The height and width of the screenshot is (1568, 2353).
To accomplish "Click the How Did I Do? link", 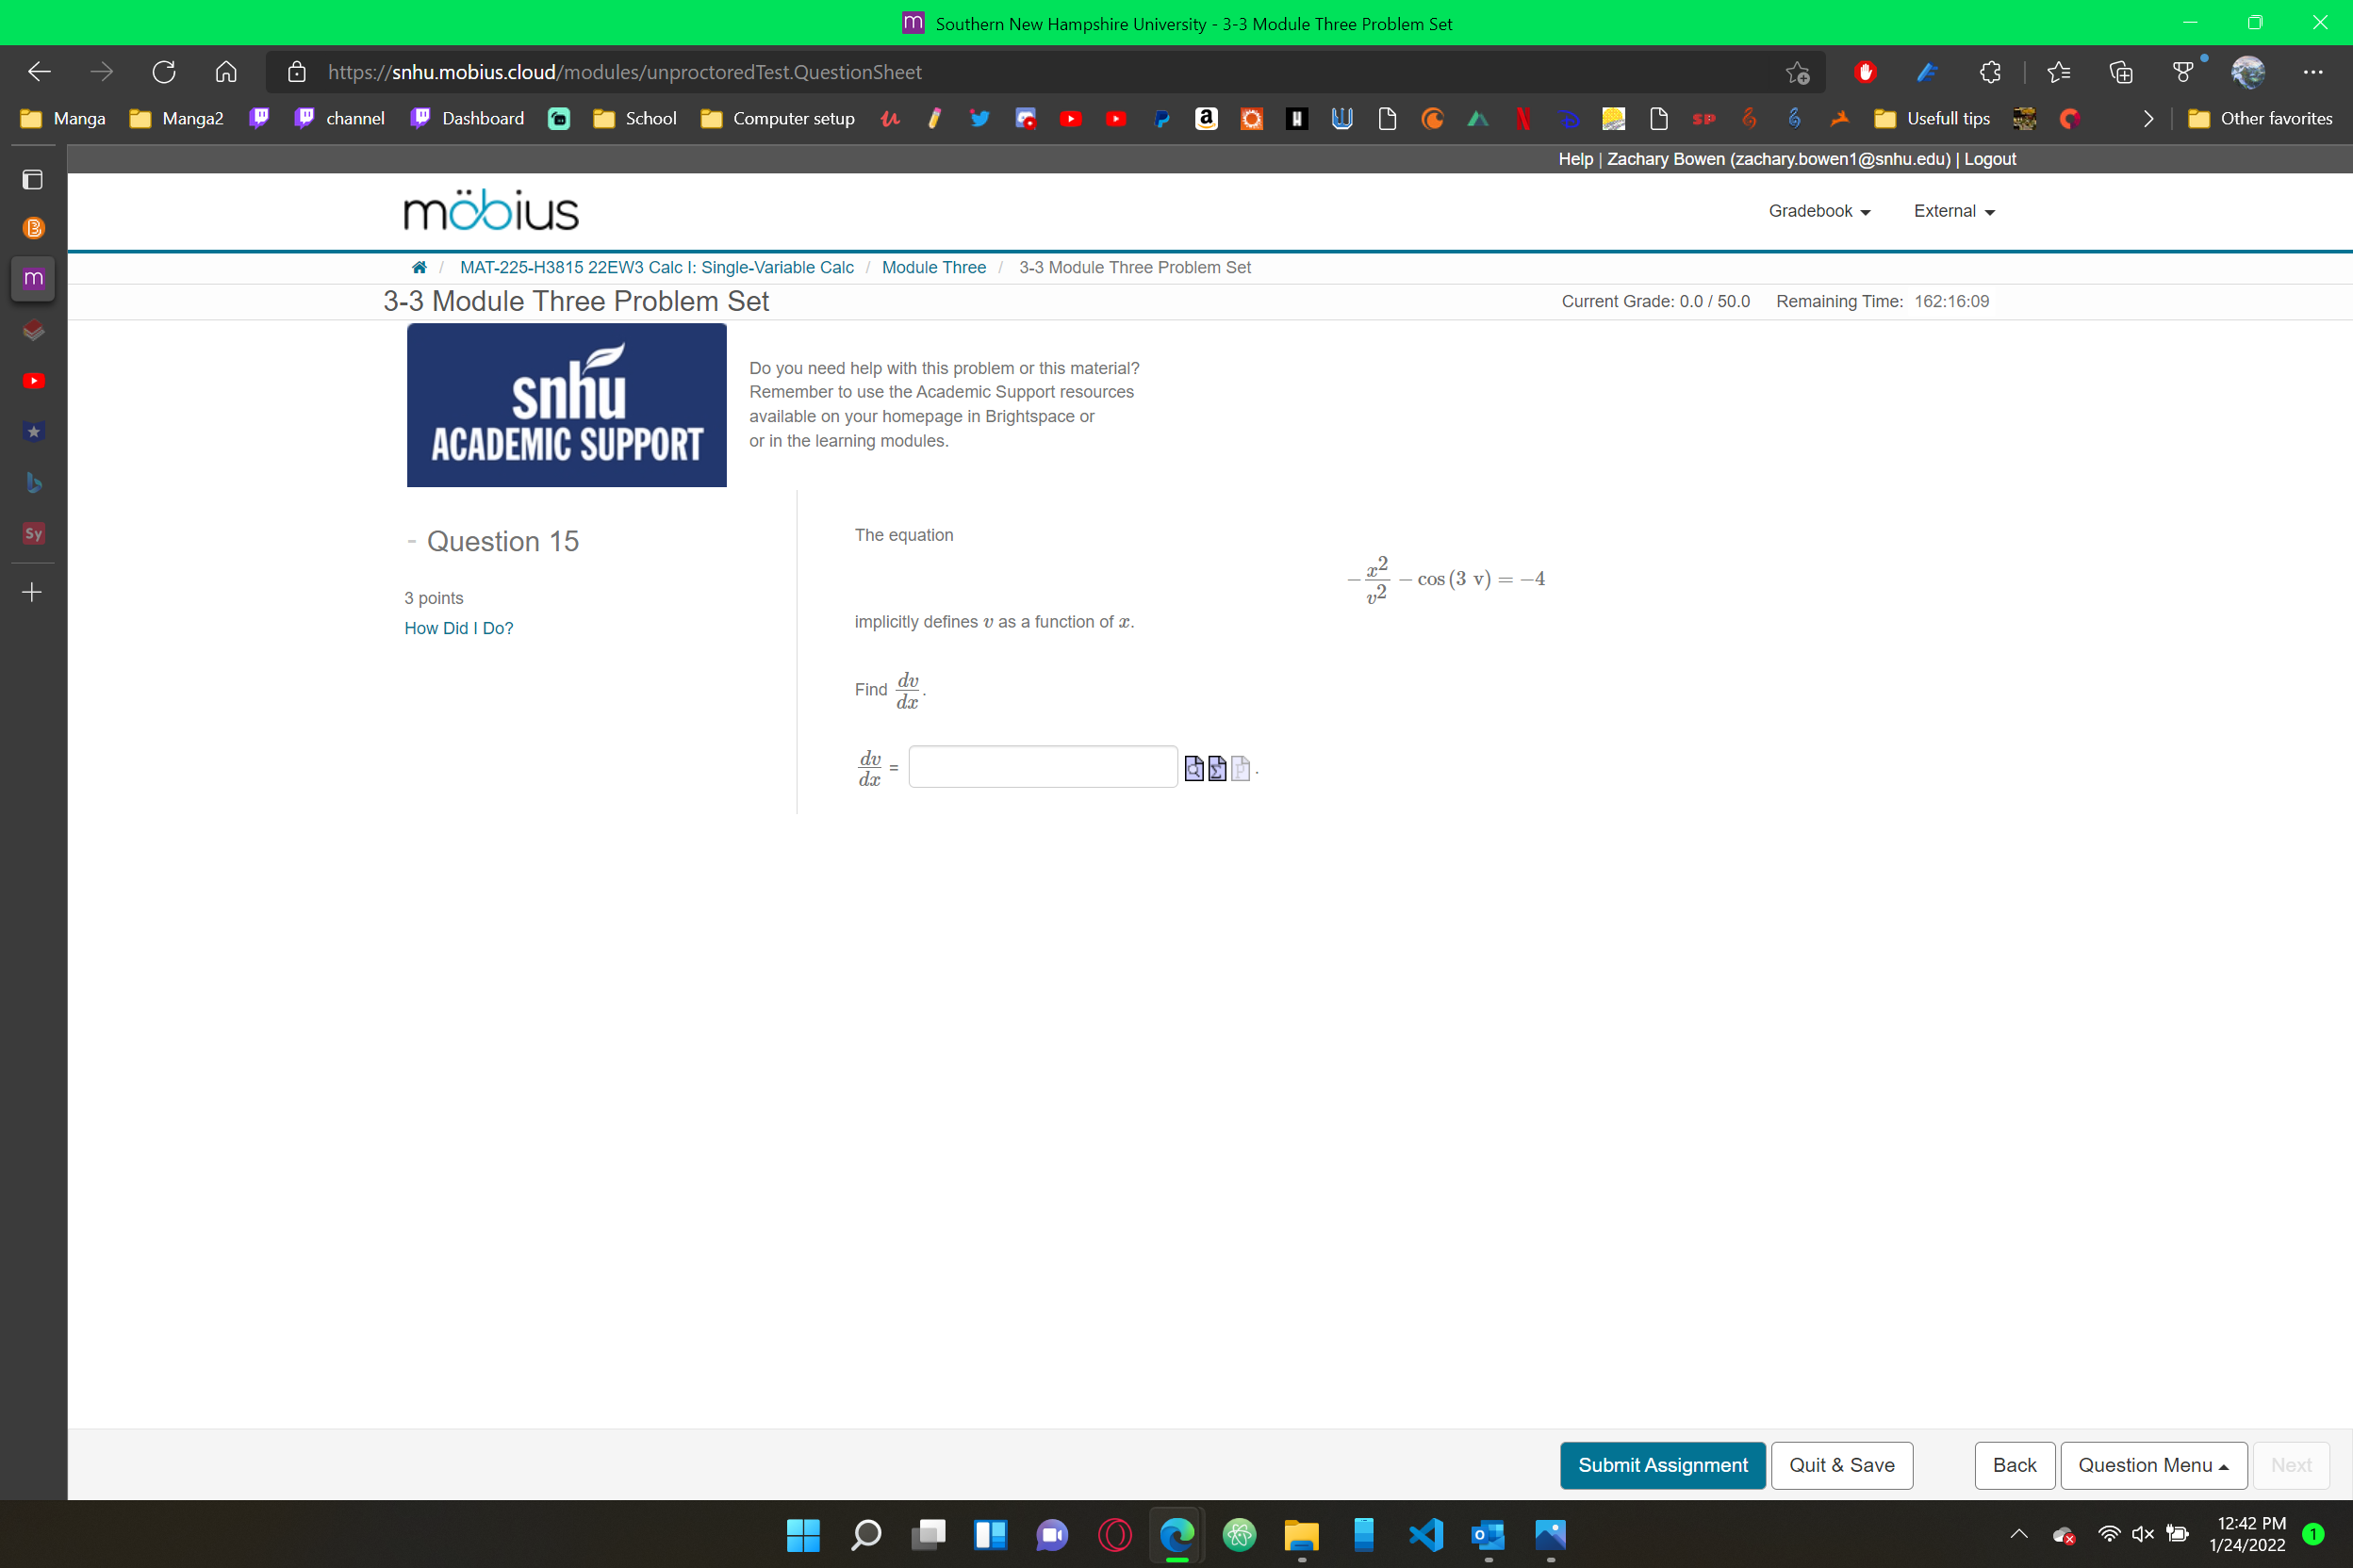I will coord(458,628).
